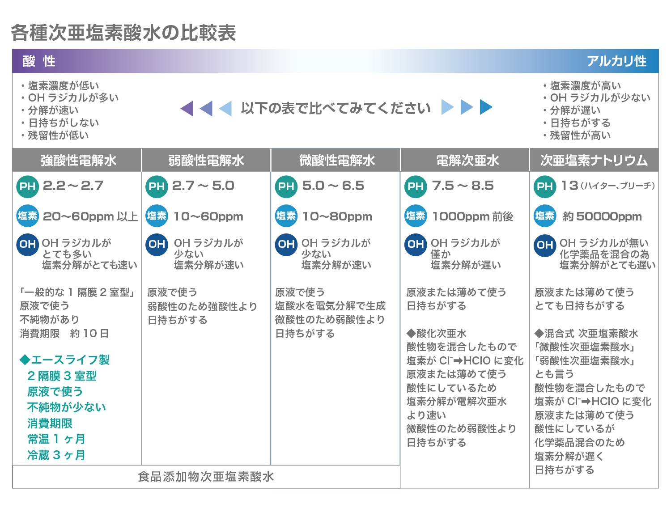The image size is (671, 508).
Task: Select the 強酸性電解水 column header
Action: [x=77, y=161]
